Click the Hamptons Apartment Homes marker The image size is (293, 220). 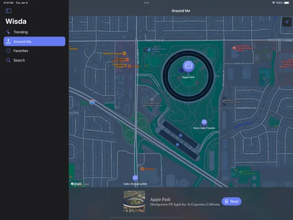152,100
